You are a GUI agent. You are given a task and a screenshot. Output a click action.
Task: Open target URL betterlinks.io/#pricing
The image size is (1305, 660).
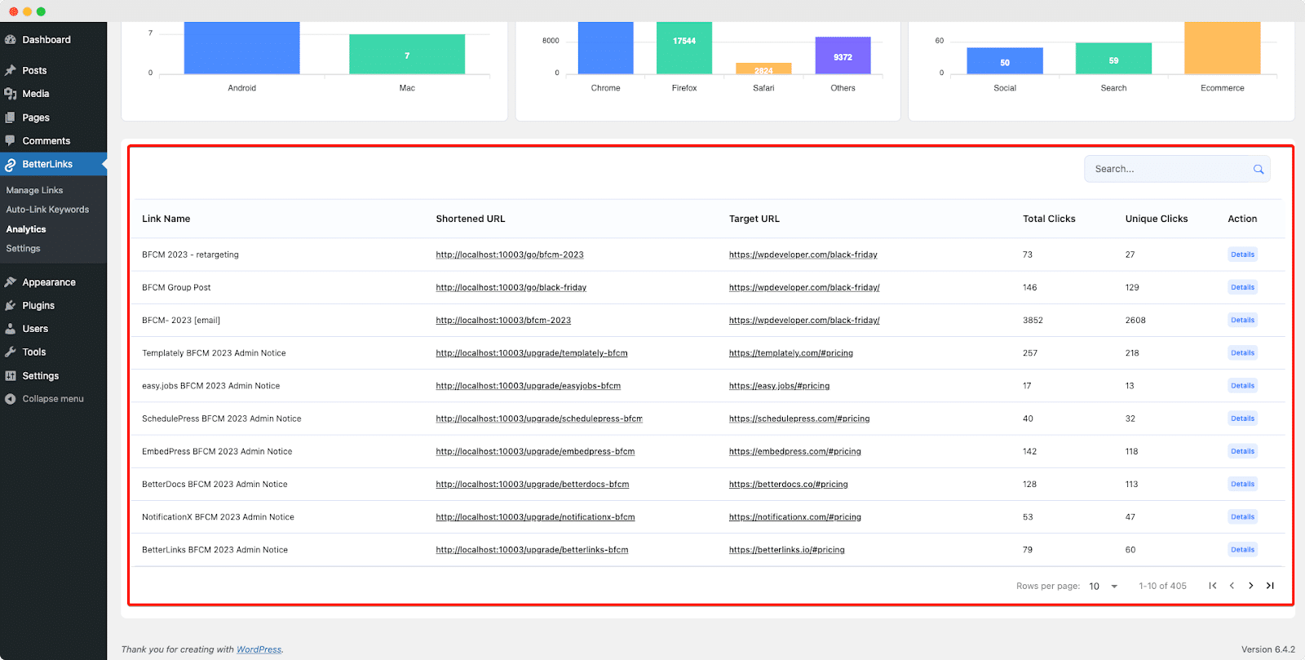coord(787,550)
